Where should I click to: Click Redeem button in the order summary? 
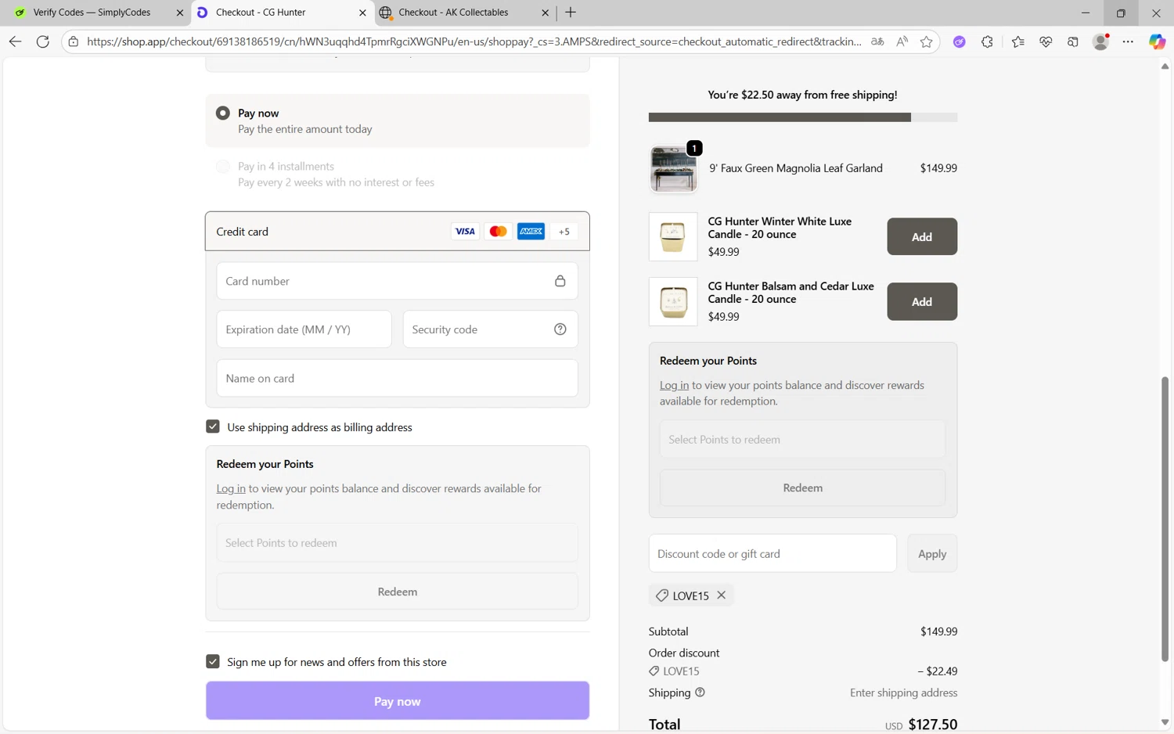click(x=803, y=488)
